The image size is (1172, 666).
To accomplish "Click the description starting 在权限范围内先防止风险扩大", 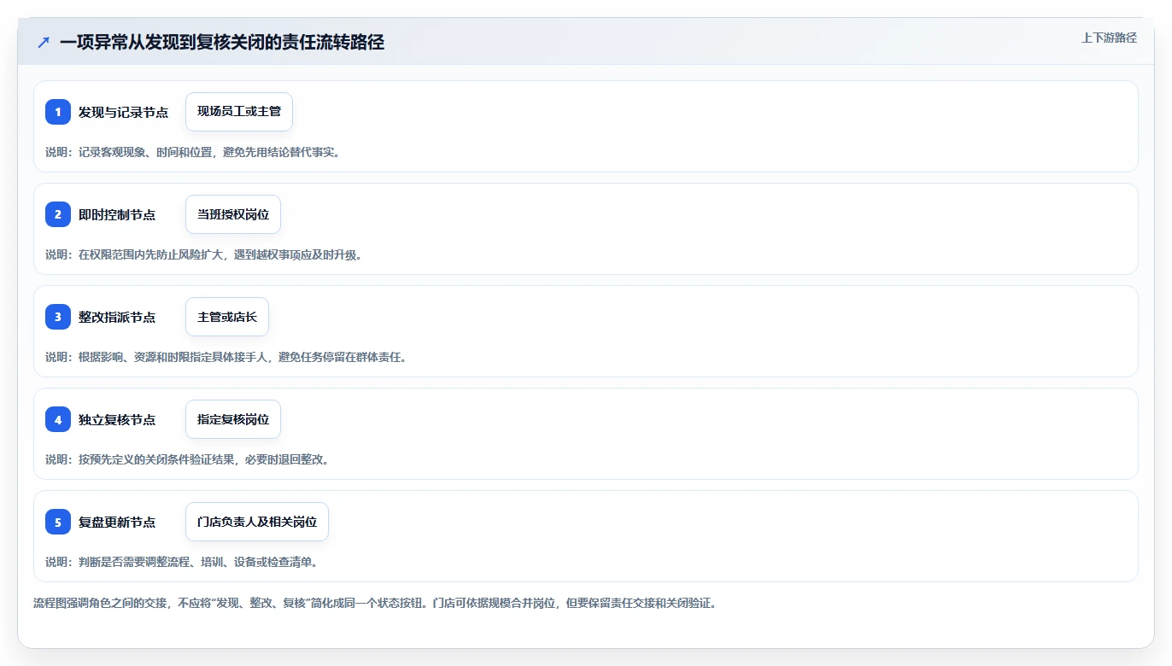I will point(203,254).
